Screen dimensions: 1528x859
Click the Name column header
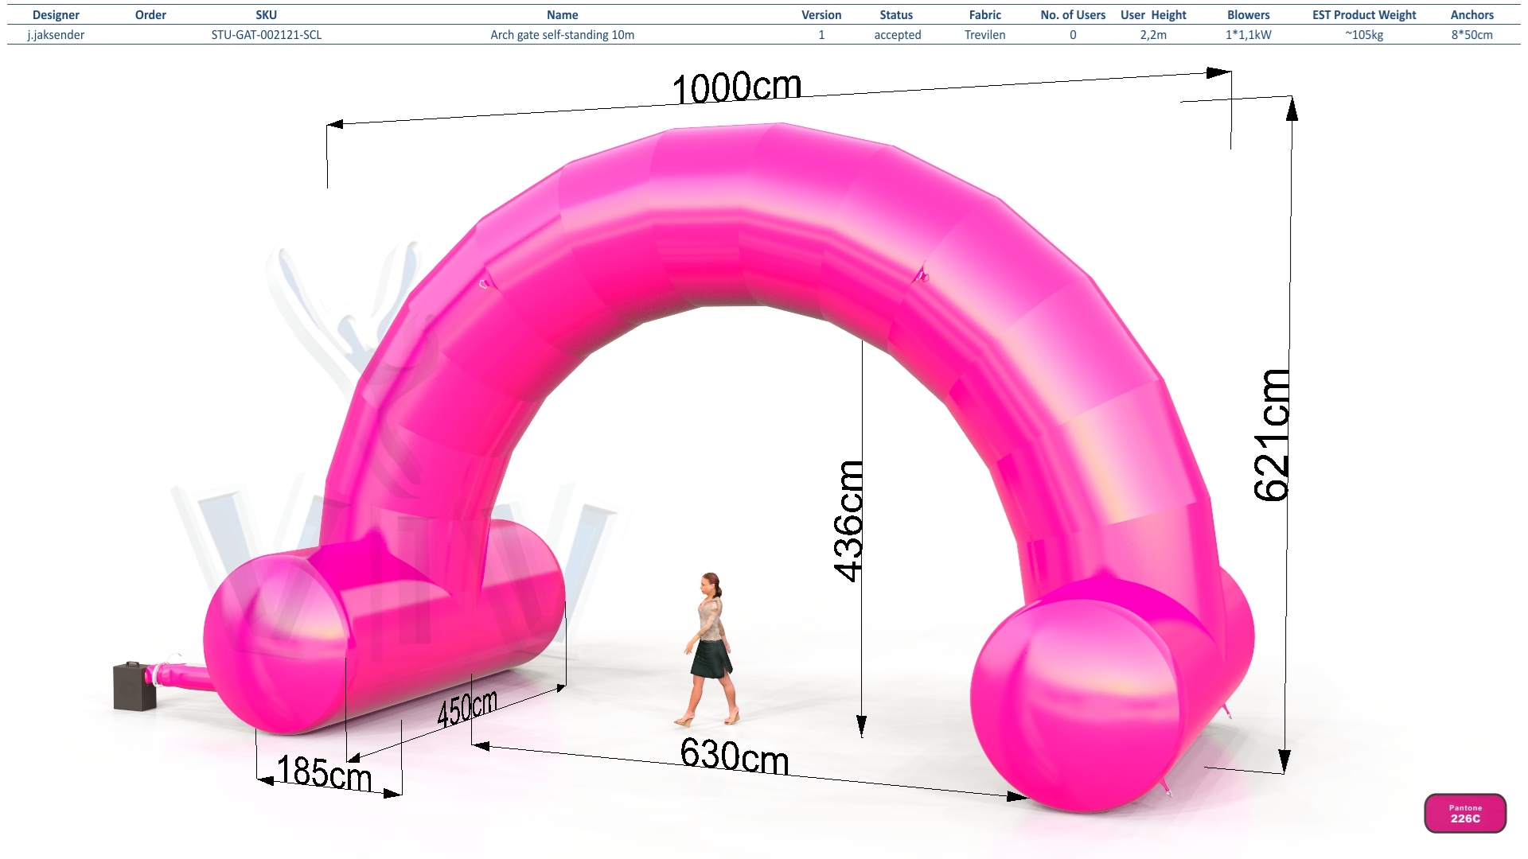(563, 15)
